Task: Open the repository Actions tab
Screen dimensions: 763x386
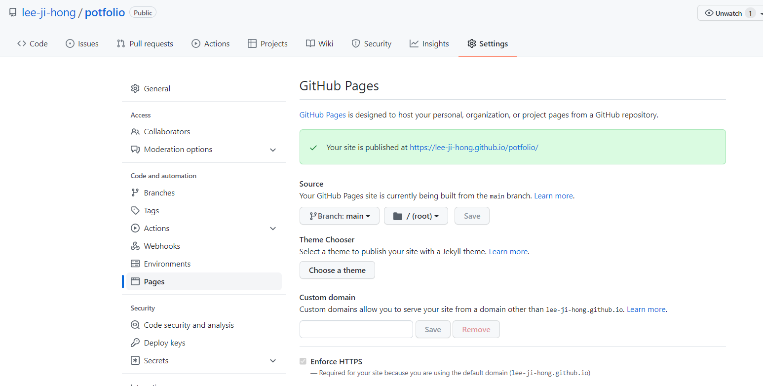Action: [x=210, y=43]
